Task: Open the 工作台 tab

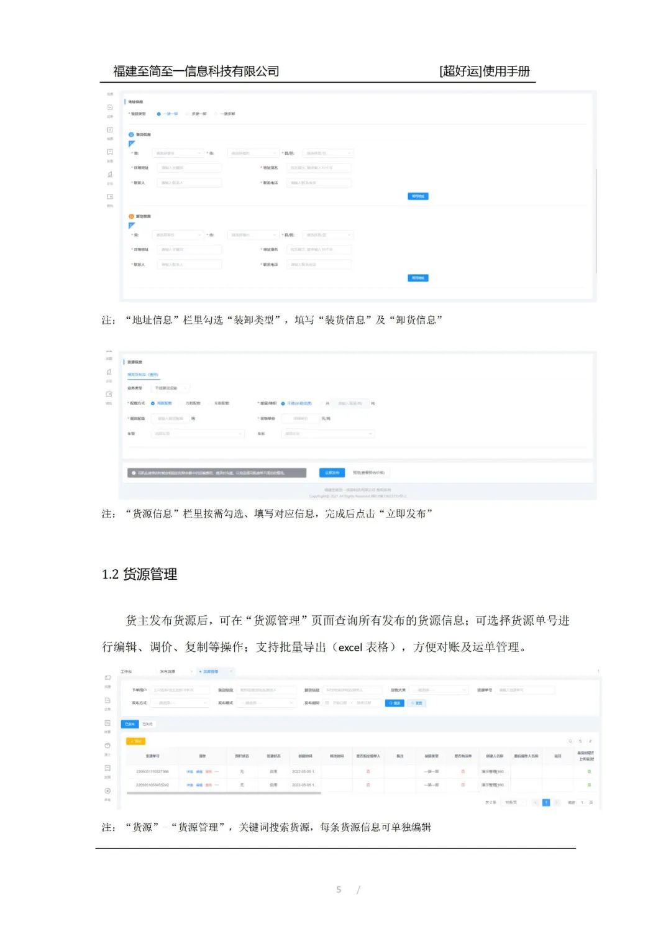Action: coord(126,672)
